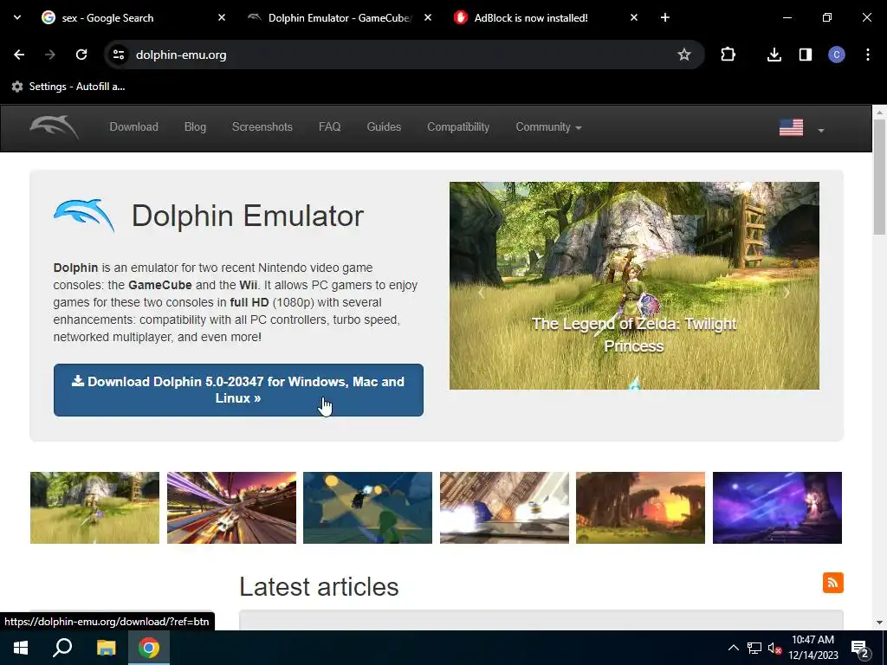Click Download Dolphin 5.0-20347 button

(x=238, y=390)
